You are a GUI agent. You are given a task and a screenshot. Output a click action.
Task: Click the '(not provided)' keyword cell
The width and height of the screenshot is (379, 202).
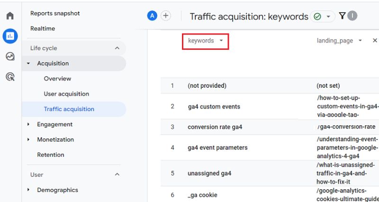[x=207, y=86]
